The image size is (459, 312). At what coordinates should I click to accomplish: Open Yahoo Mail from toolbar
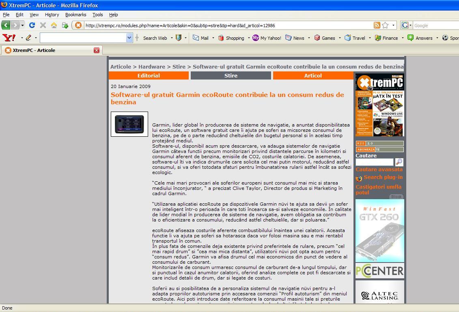[x=201, y=38]
